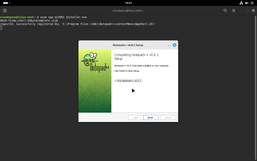Viewport: 257px width, 161px height.
Task: Open the terminal search icon
Action: 225,11
